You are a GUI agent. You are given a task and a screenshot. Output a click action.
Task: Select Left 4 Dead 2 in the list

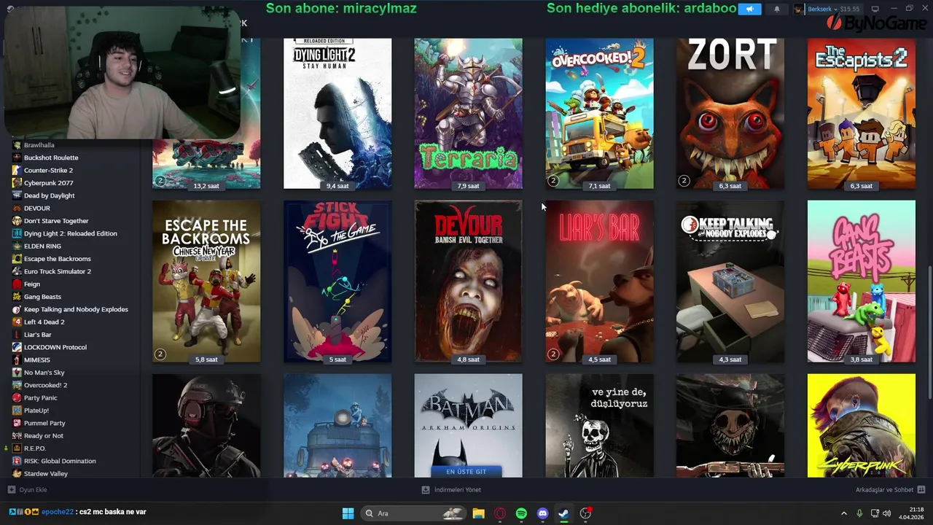coord(44,322)
